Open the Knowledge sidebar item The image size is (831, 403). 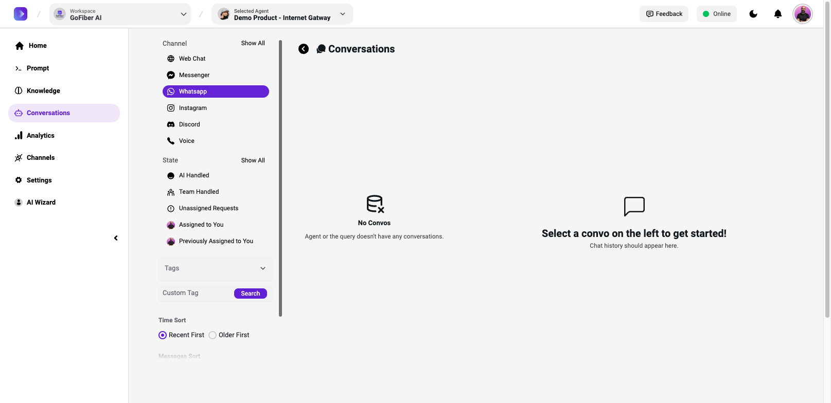pos(43,91)
